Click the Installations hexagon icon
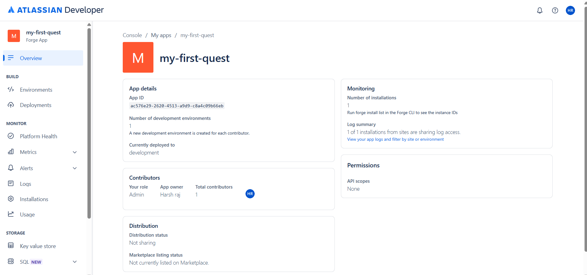Screen dimensions: 587x275 (x=11, y=199)
